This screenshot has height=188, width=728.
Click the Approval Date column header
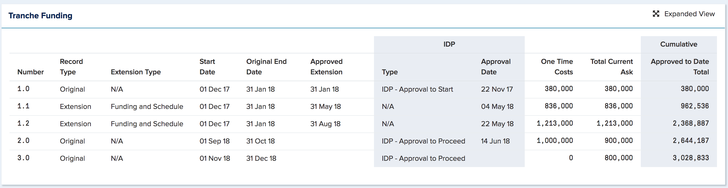496,67
